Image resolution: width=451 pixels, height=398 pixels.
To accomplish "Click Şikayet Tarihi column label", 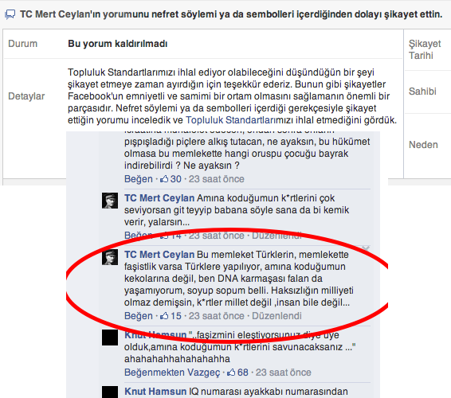I will [425, 49].
